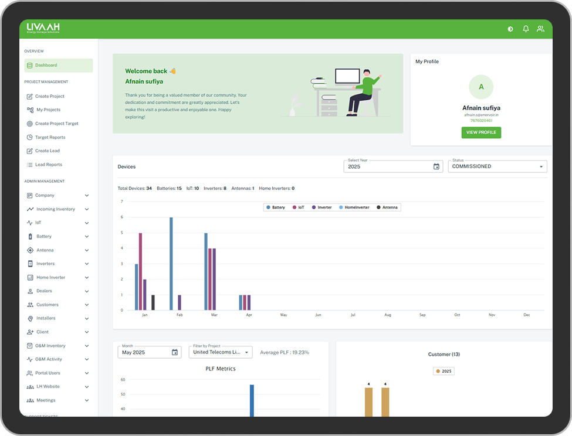Open the Month calendar picker icon
This screenshot has width=572, height=436.
pyautogui.click(x=175, y=352)
